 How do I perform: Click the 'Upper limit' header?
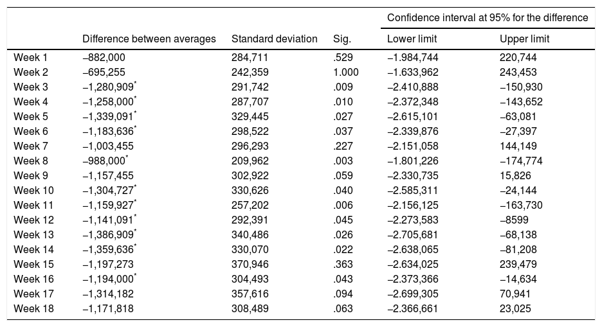(524, 39)
